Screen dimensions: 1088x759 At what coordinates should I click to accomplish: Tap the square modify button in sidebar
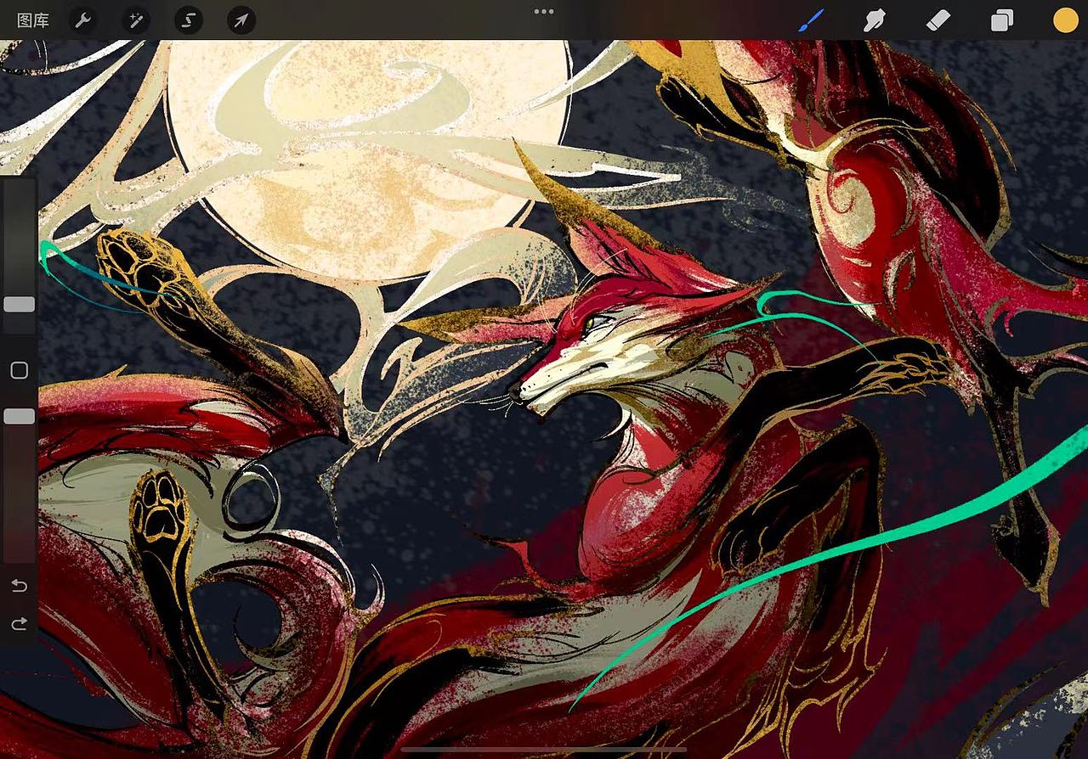tap(20, 370)
